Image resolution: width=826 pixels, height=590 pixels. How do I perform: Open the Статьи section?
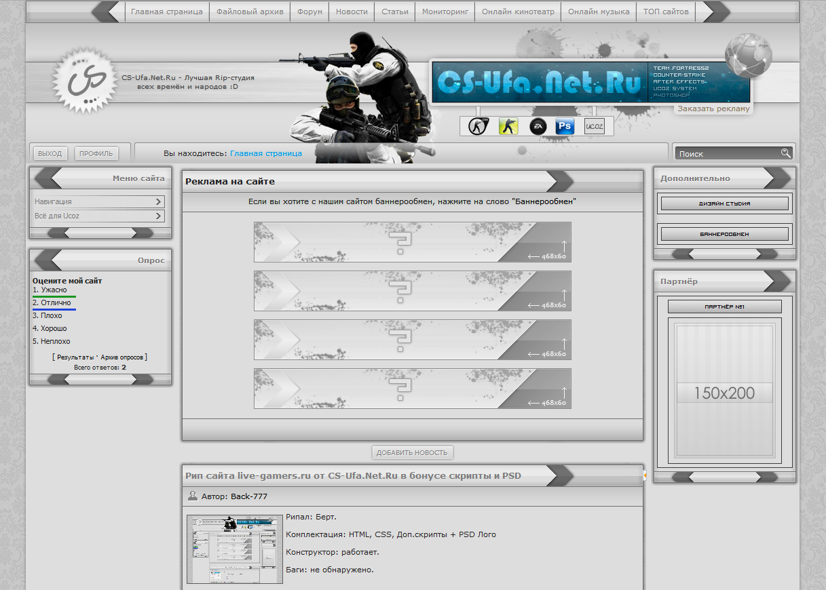(395, 12)
